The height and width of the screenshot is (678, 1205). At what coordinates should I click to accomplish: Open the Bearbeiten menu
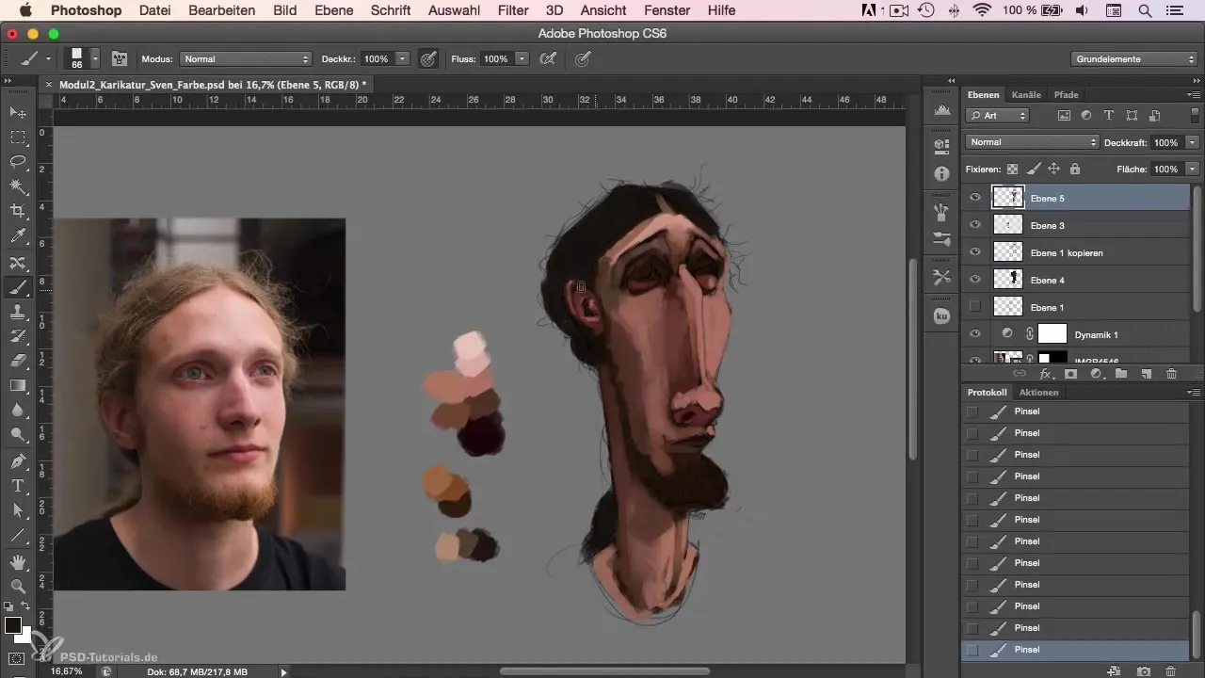click(x=222, y=10)
